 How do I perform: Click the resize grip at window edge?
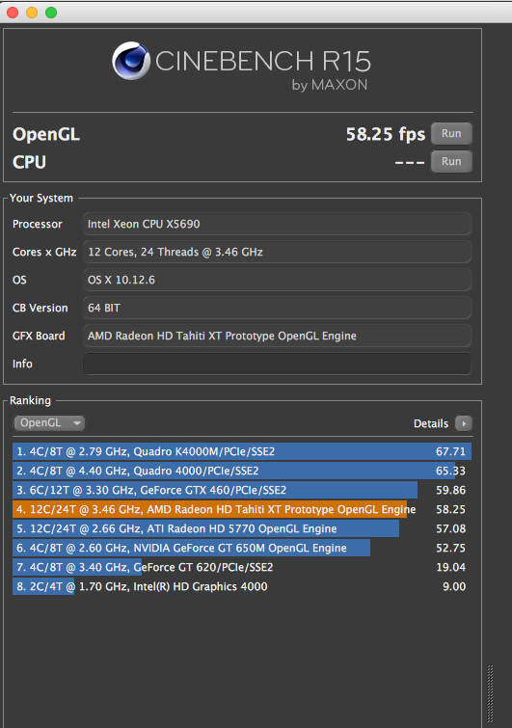[x=490, y=693]
